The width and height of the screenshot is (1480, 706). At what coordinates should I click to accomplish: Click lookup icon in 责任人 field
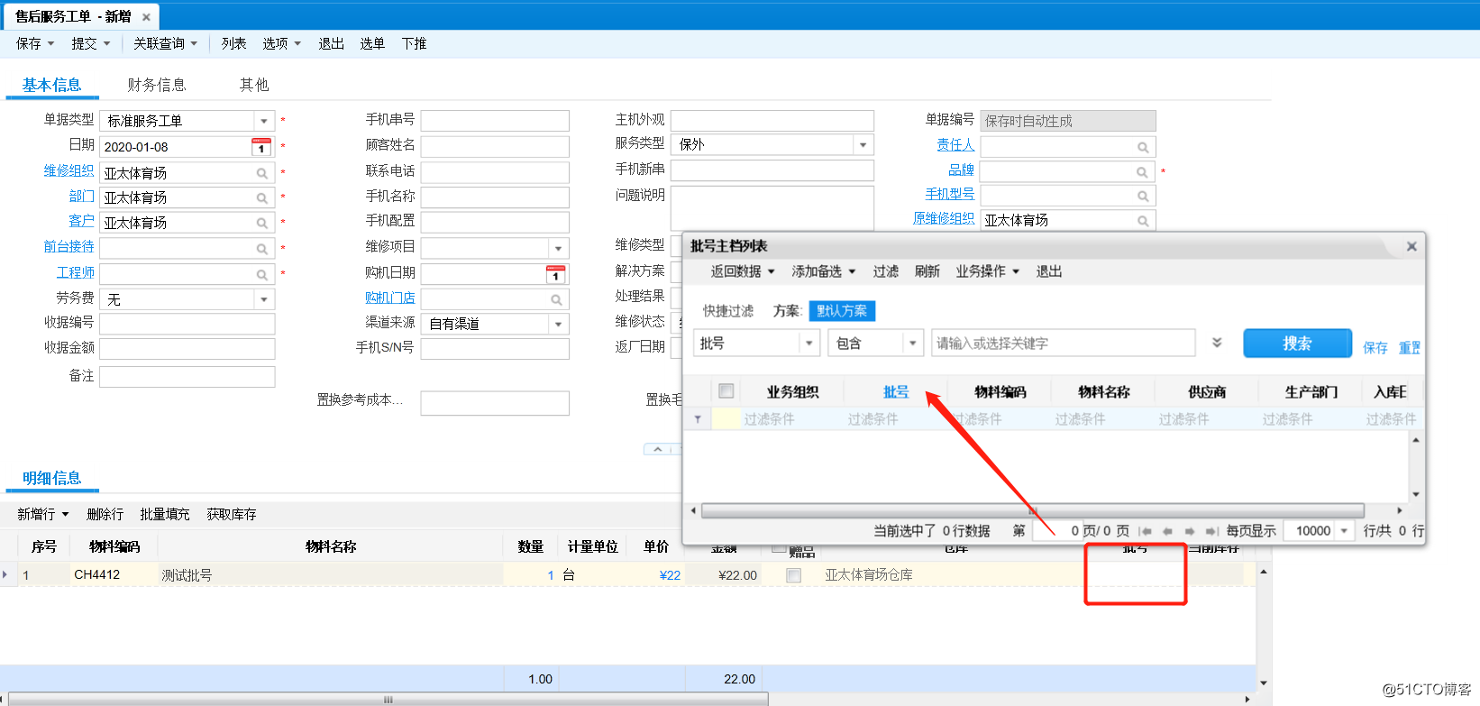coord(1143,147)
